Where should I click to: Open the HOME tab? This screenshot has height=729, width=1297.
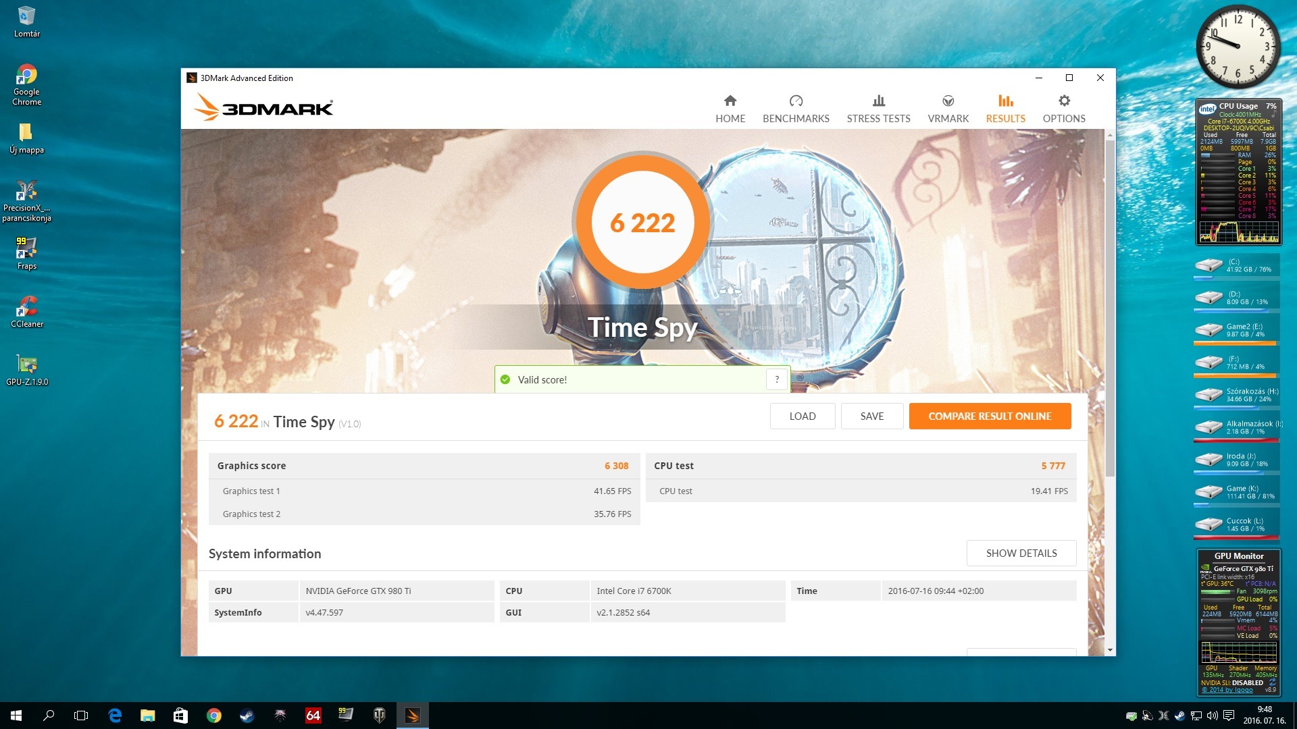[x=730, y=109]
